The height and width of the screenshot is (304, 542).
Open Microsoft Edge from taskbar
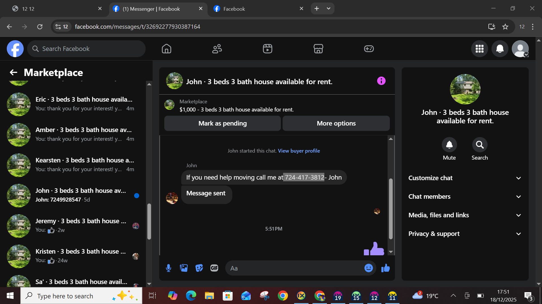191,296
